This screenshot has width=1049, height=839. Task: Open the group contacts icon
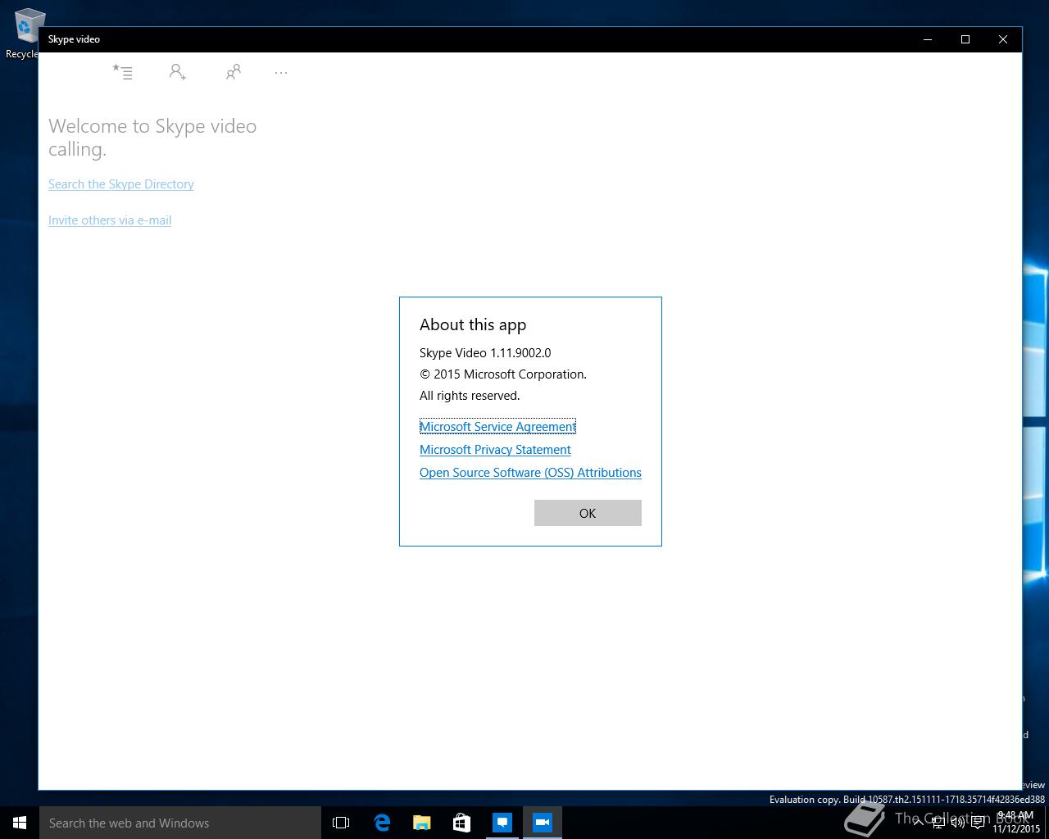(234, 72)
